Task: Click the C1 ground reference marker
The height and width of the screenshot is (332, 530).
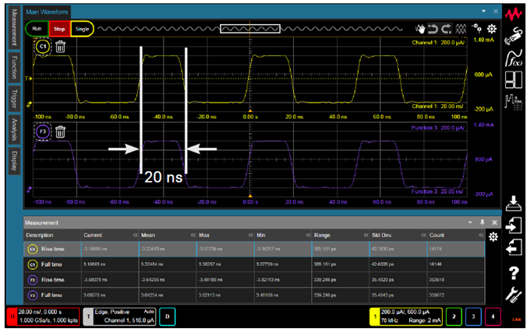Action: click(x=29, y=104)
